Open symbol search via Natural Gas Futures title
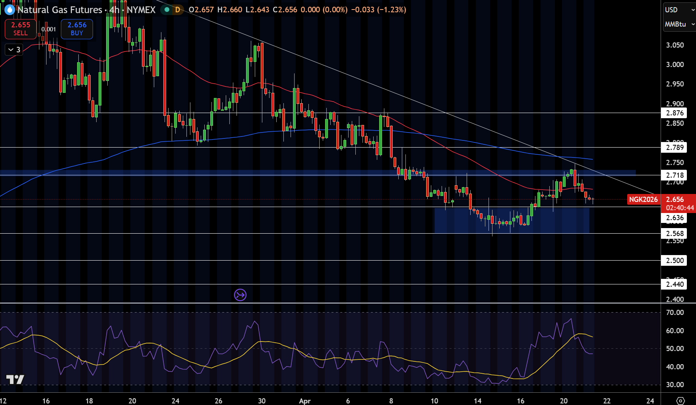696x405 pixels. point(60,10)
